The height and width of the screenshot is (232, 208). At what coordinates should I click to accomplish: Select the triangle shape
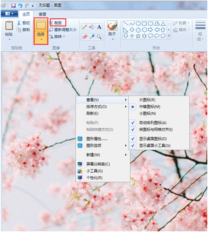click(163, 23)
